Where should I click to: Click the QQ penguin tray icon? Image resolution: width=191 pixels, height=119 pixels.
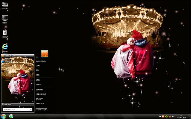(x=170, y=116)
